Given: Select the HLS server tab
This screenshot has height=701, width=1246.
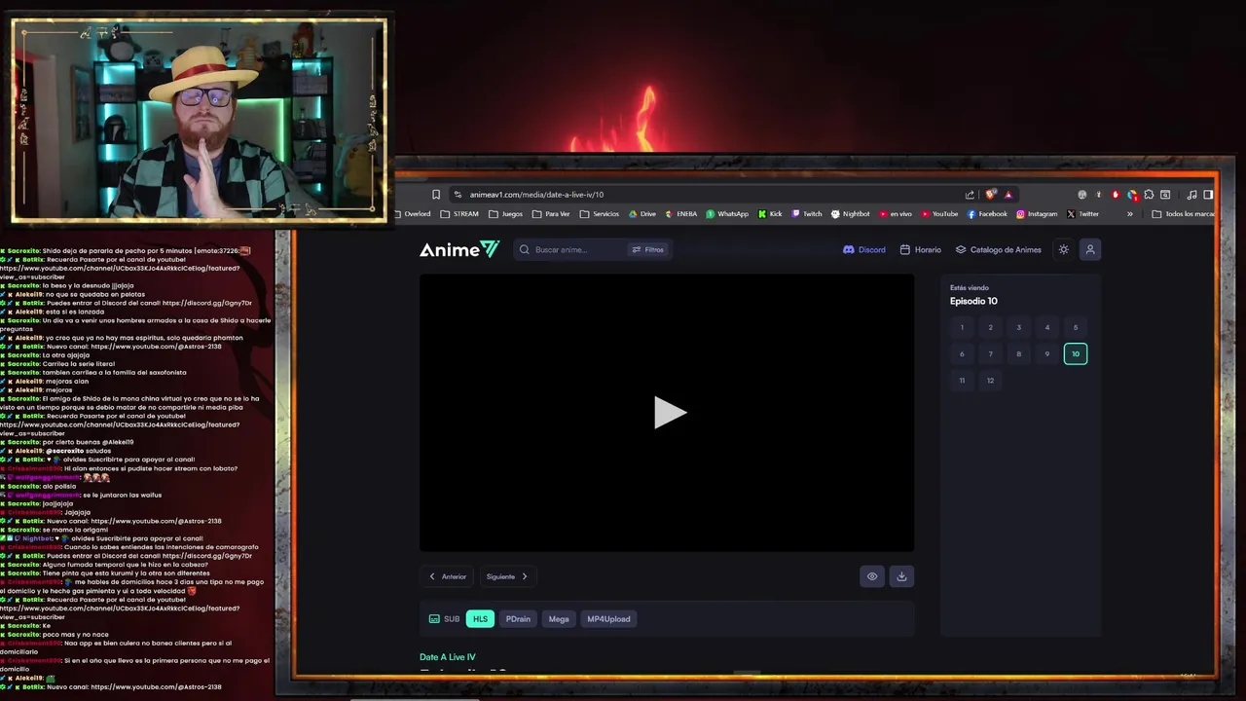Looking at the screenshot, I should 480,619.
